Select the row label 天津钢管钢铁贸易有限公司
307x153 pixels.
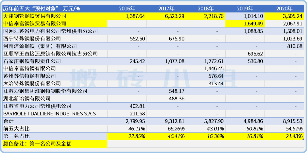point(35,16)
